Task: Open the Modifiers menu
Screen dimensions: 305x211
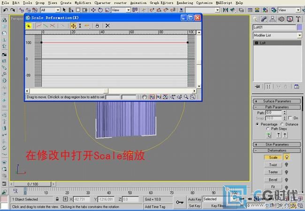Action: (83, 2)
